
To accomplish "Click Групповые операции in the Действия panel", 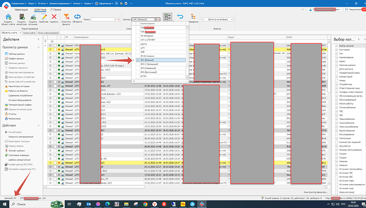I will (19, 155).
